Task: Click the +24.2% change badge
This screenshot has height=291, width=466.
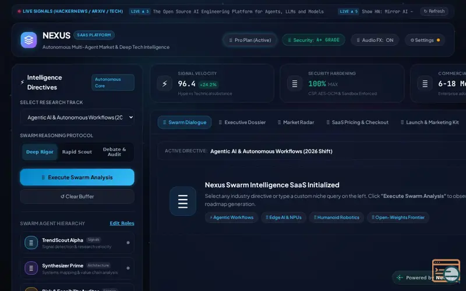Action: (x=208, y=84)
